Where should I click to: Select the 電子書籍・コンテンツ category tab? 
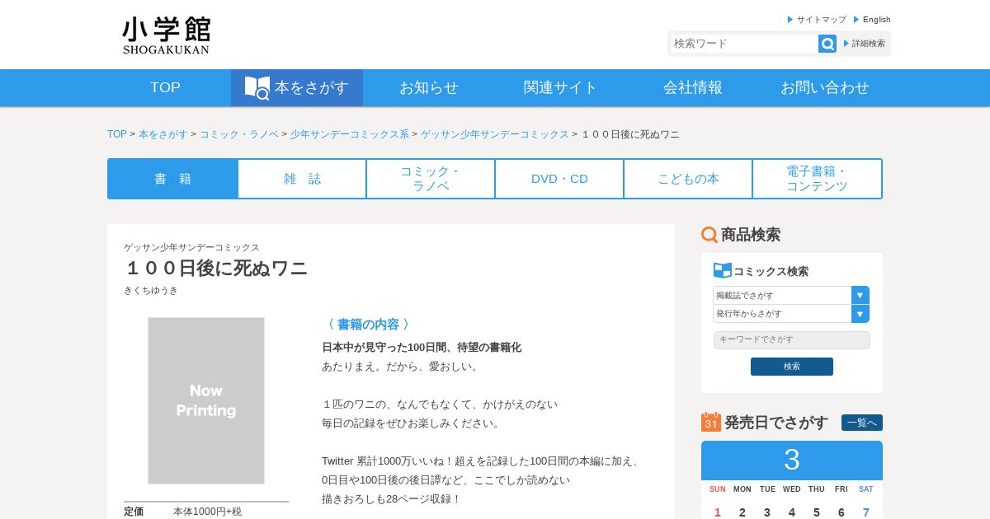(817, 179)
